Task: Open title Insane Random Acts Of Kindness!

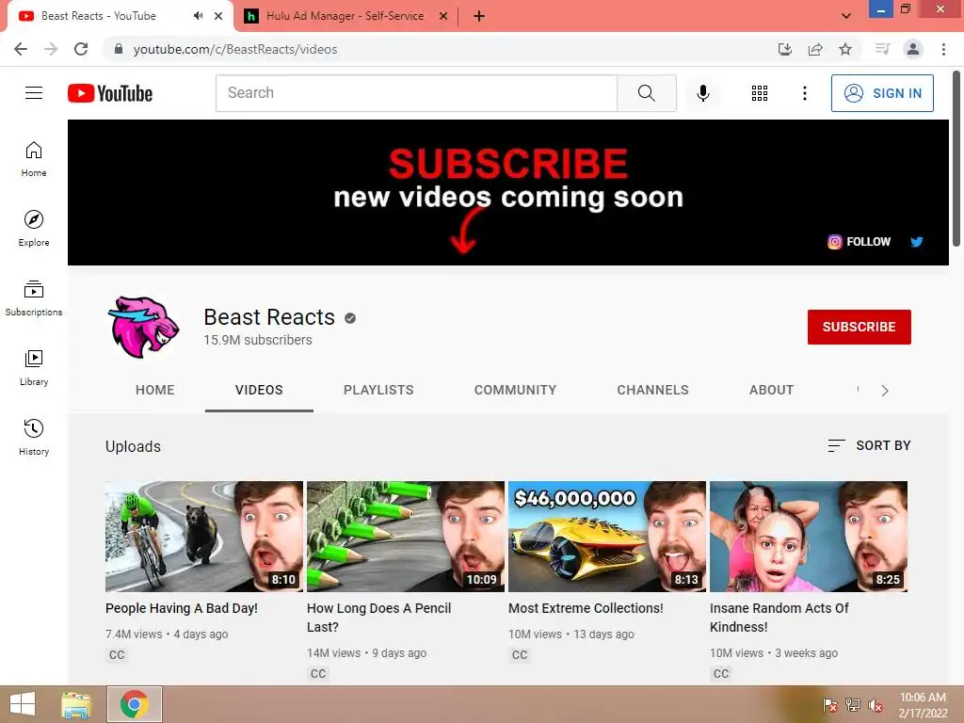Action: [779, 618]
